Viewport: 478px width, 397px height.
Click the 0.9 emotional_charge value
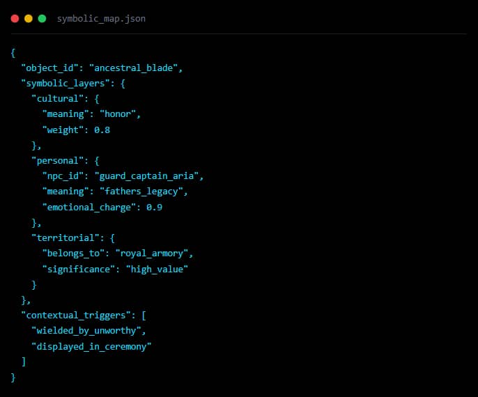click(155, 207)
